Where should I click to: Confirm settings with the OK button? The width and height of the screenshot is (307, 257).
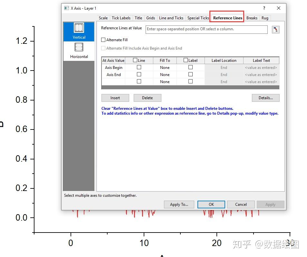(211, 204)
